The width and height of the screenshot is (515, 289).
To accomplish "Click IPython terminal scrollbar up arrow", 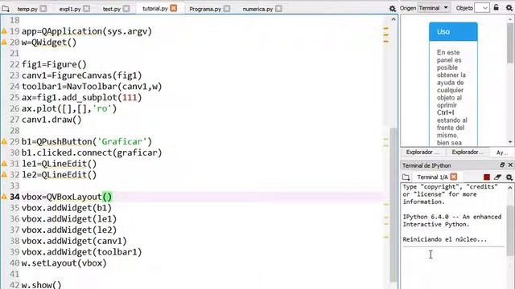I will (509, 188).
